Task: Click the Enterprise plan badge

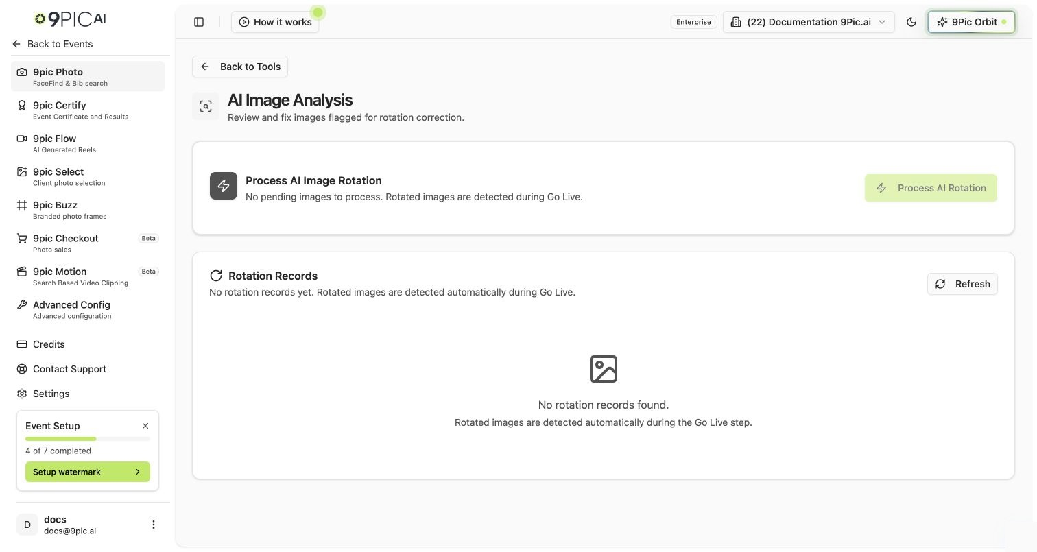Action: point(693,22)
